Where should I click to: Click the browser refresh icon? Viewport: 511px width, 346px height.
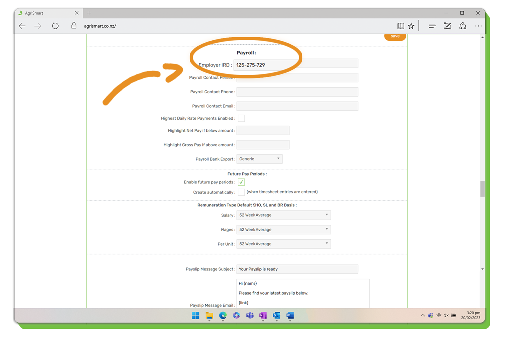(55, 26)
